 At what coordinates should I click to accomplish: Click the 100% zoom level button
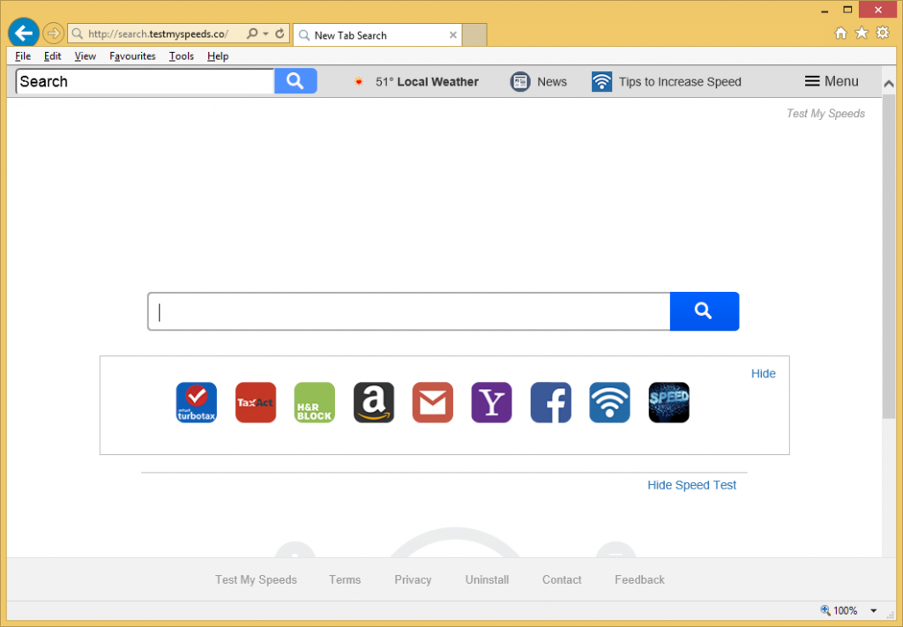(840, 610)
